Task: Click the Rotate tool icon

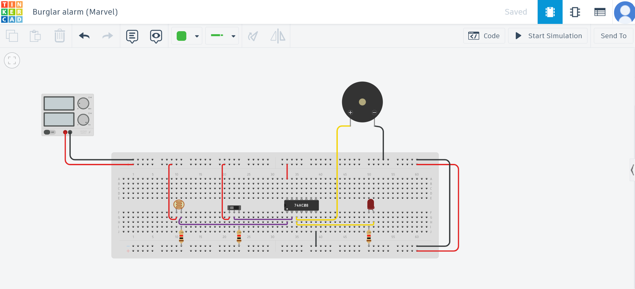Action: [253, 36]
